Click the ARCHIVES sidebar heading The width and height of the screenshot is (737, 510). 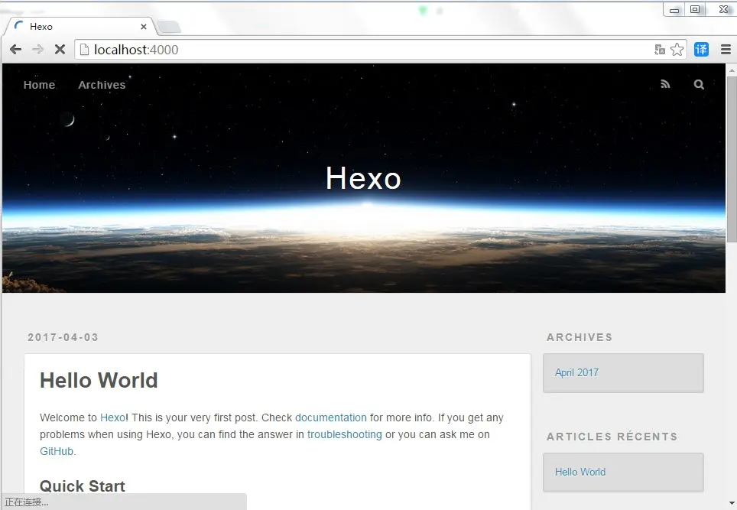tap(580, 337)
